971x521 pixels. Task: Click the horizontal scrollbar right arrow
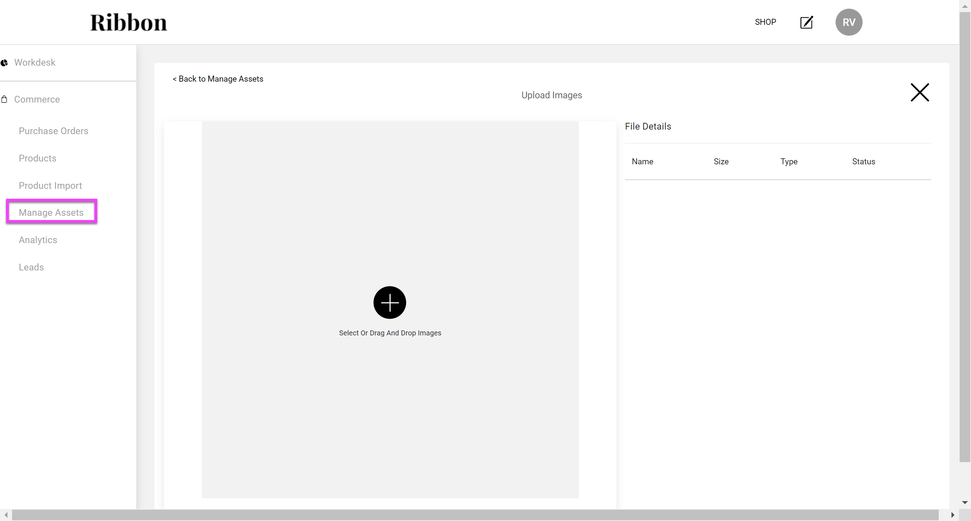pyautogui.click(x=953, y=515)
